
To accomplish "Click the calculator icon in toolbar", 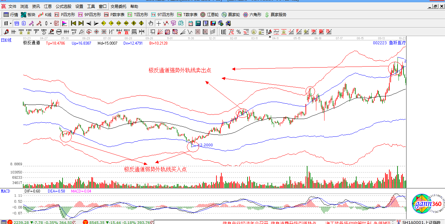I will (x=198, y=23).
